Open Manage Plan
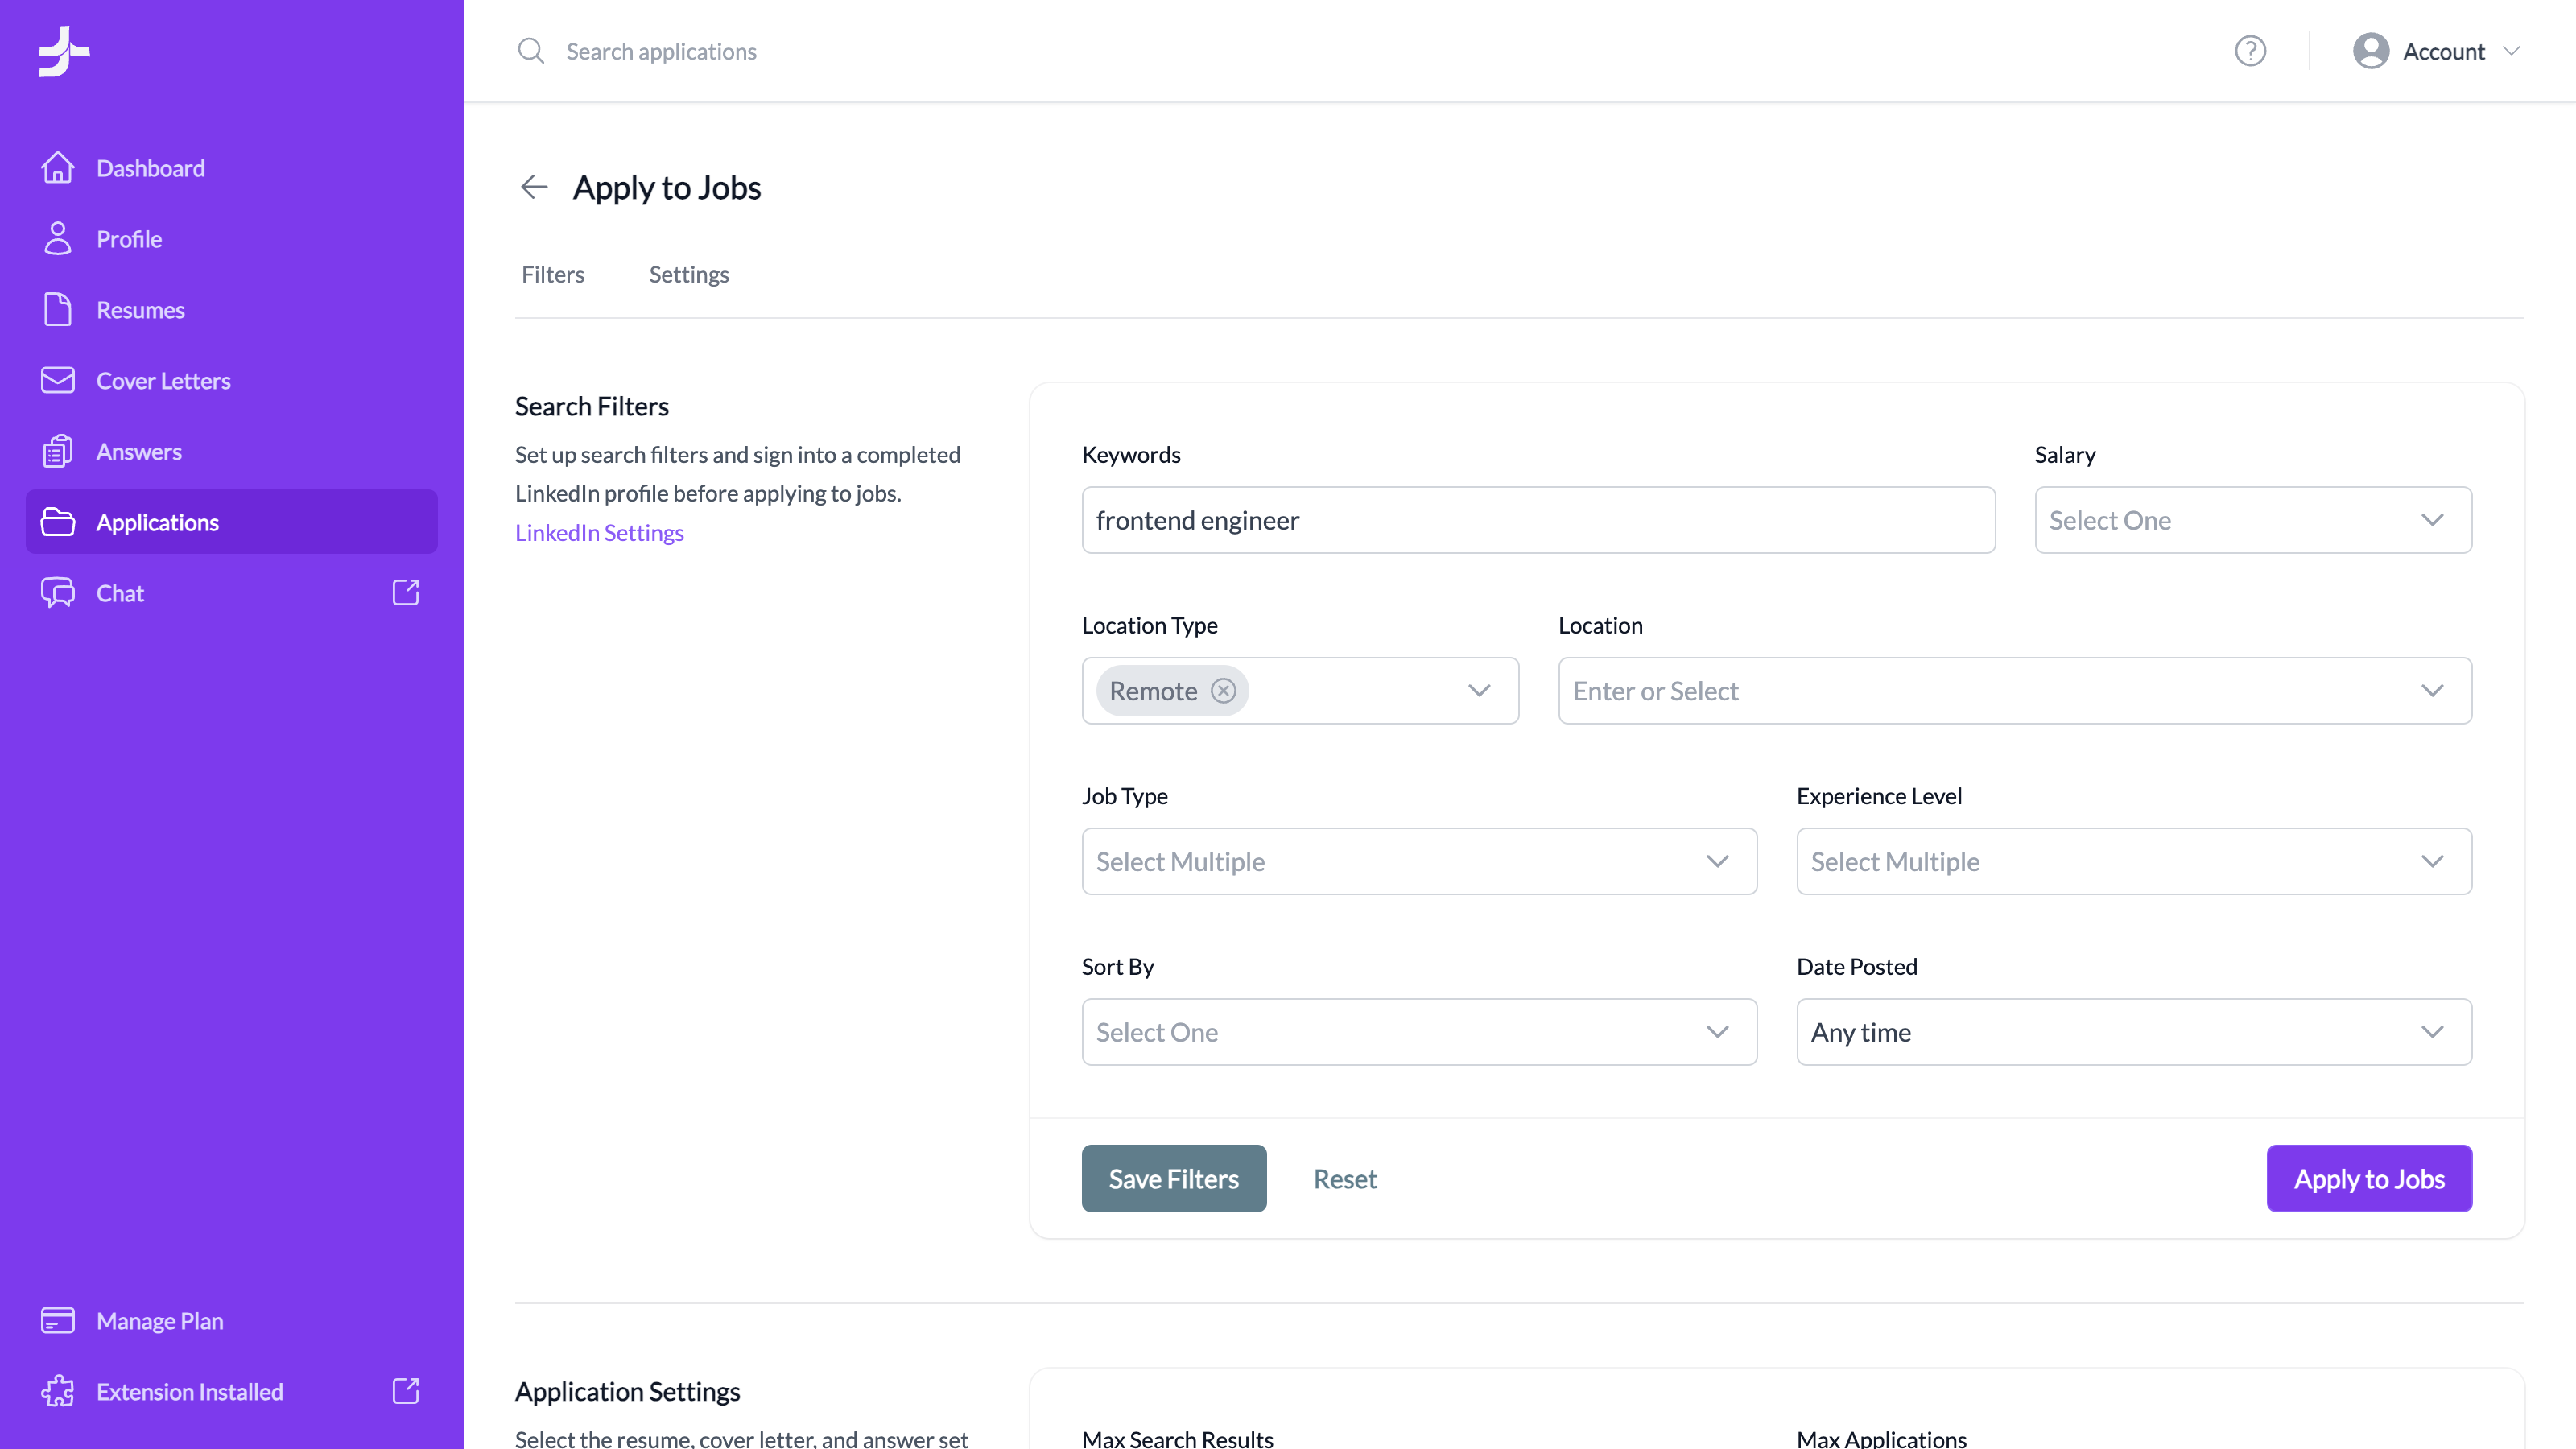Image resolution: width=2576 pixels, height=1449 pixels. click(x=232, y=1321)
